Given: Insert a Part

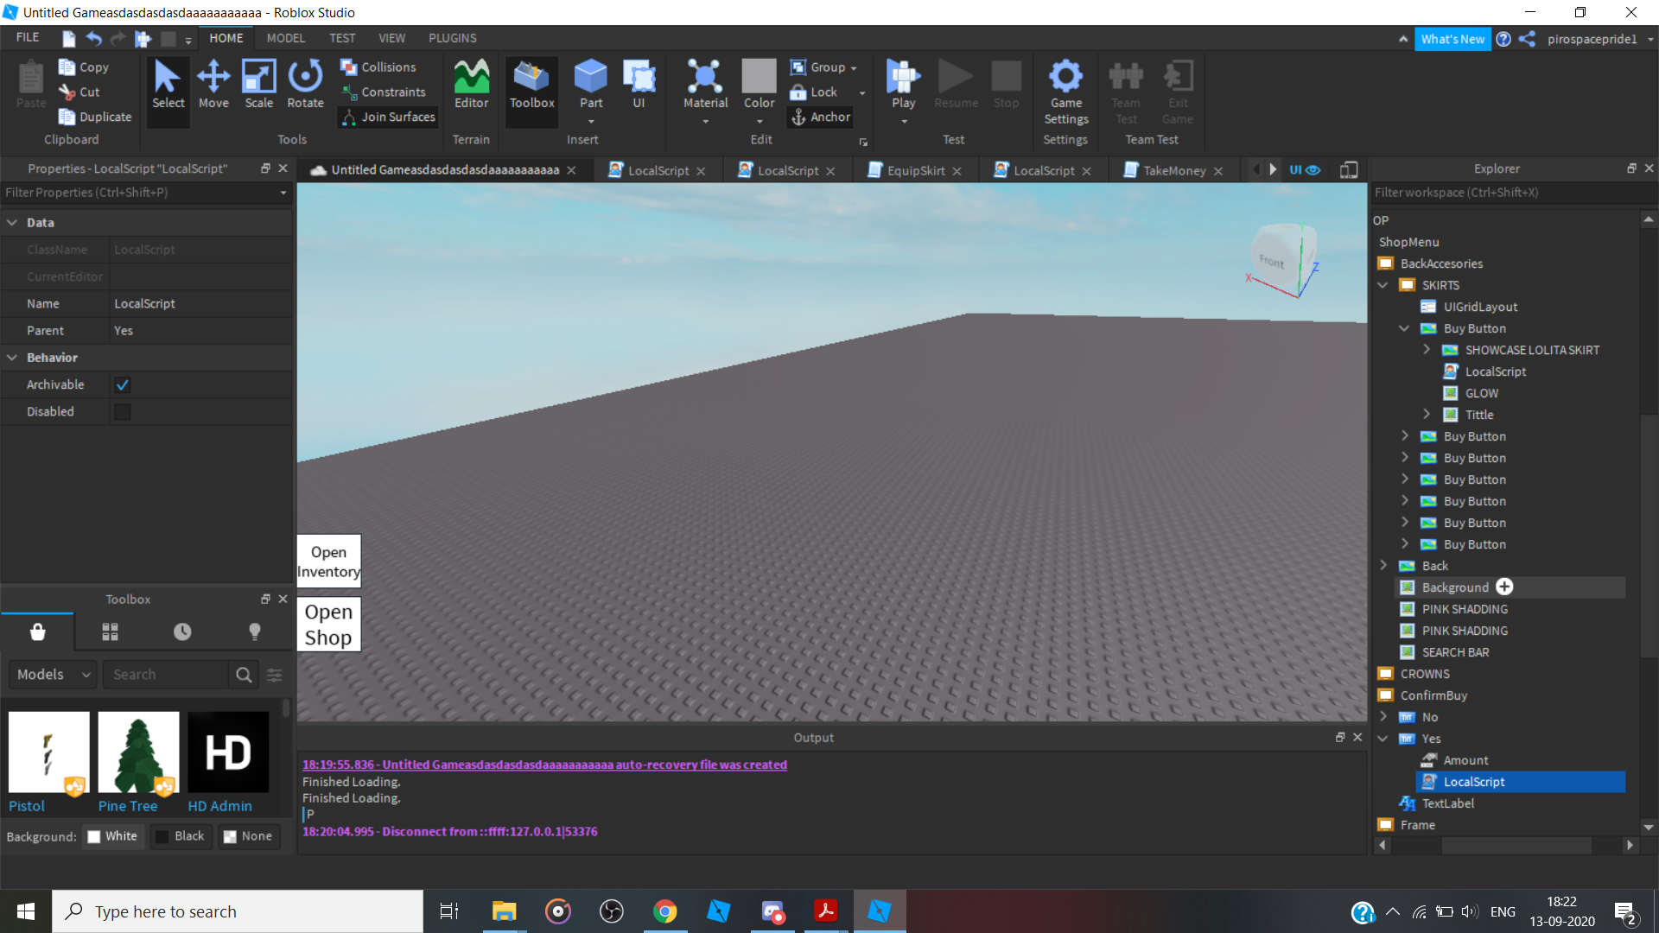Looking at the screenshot, I should click(591, 85).
